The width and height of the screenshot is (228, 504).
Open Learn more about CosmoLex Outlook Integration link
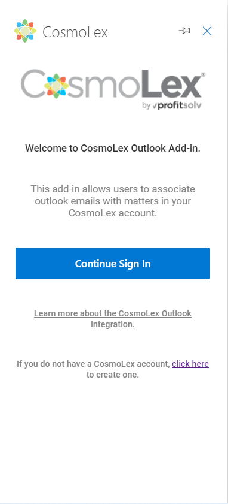(113, 319)
